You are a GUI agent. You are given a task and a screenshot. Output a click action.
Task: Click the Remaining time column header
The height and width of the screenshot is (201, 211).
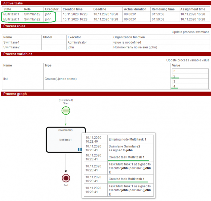click(164, 9)
